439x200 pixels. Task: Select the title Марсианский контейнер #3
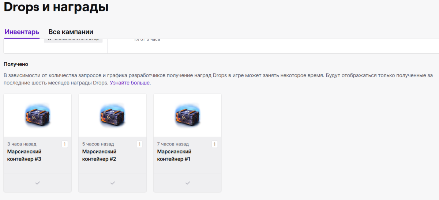click(25, 155)
